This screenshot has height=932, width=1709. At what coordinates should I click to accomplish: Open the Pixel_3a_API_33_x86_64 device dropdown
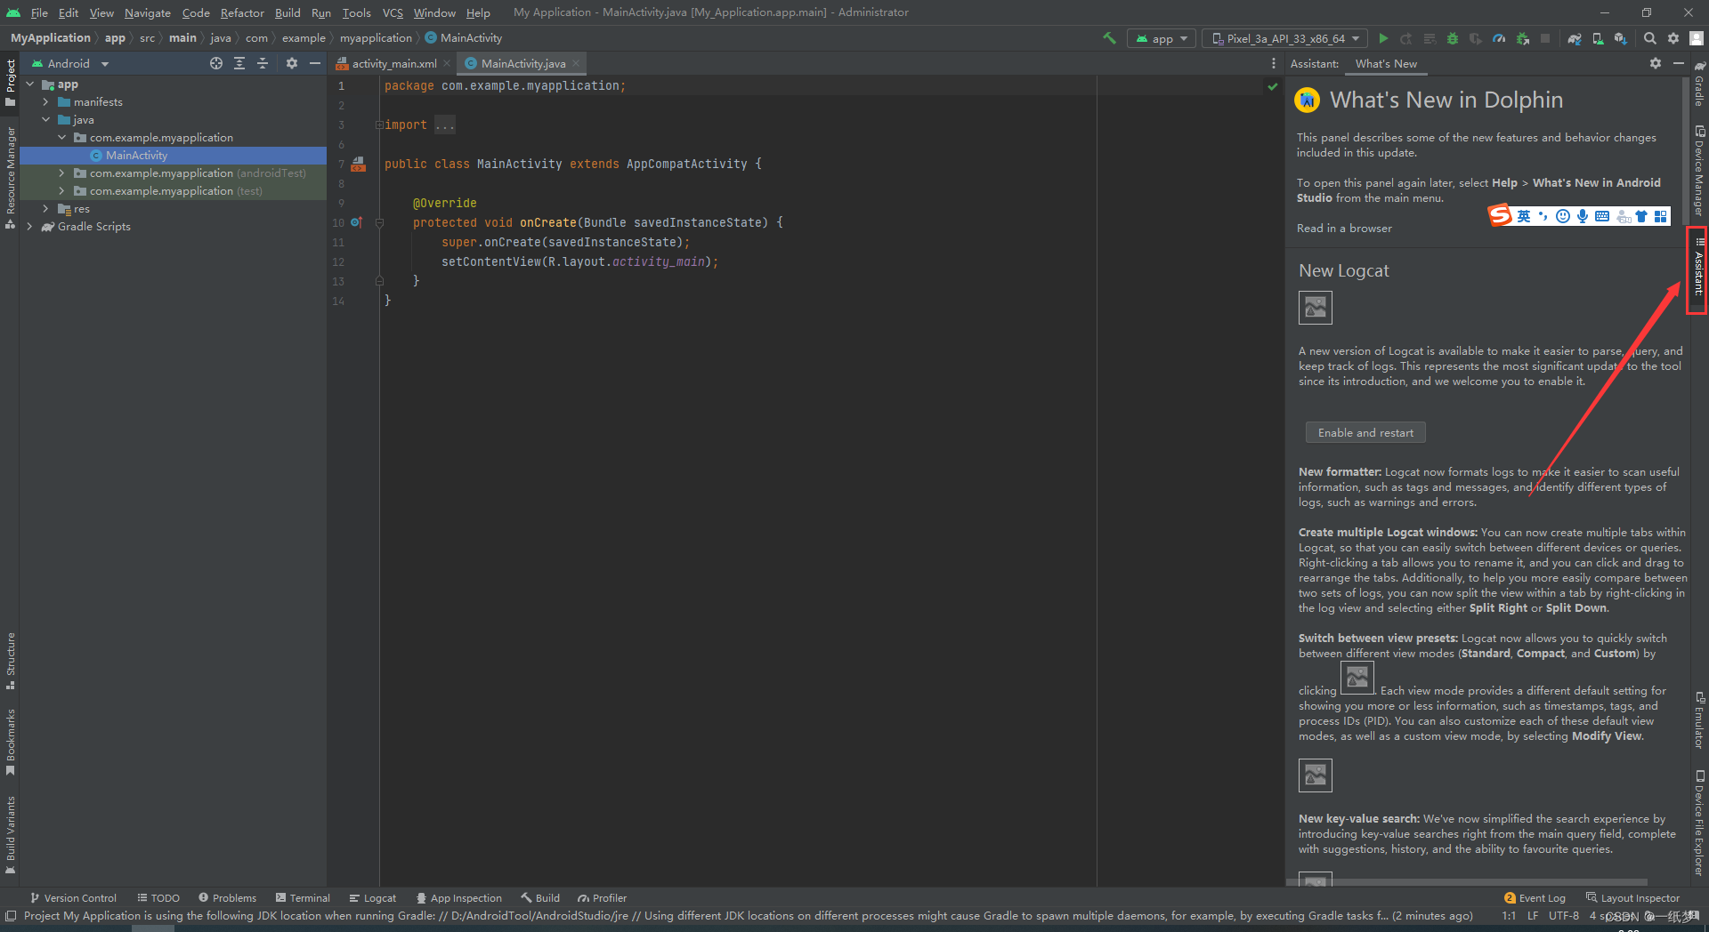coord(1285,38)
